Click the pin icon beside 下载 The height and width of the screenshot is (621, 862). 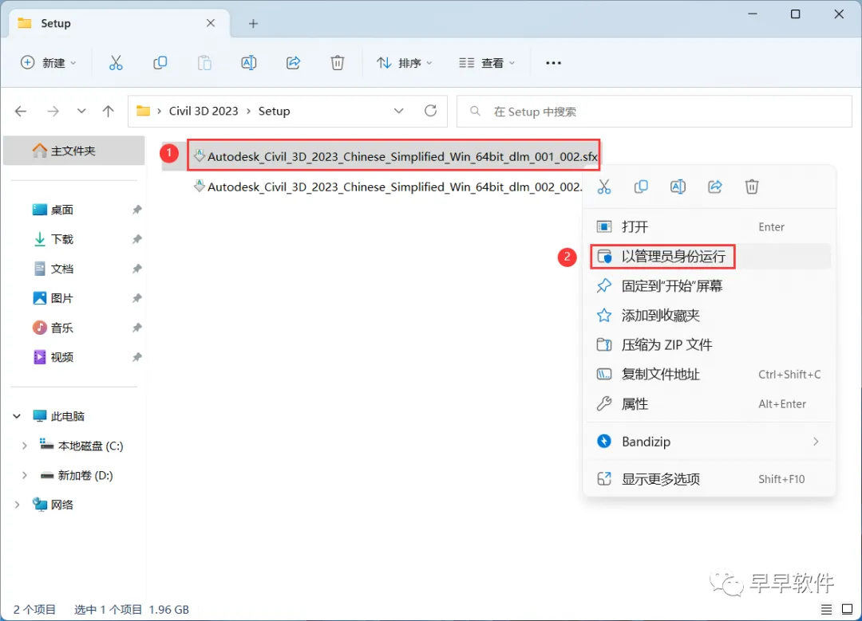(137, 239)
